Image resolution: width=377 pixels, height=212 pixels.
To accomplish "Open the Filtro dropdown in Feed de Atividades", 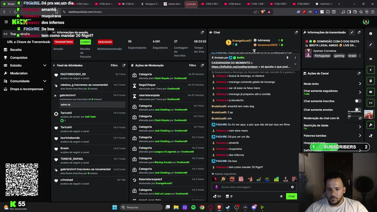I will pos(114,65).
